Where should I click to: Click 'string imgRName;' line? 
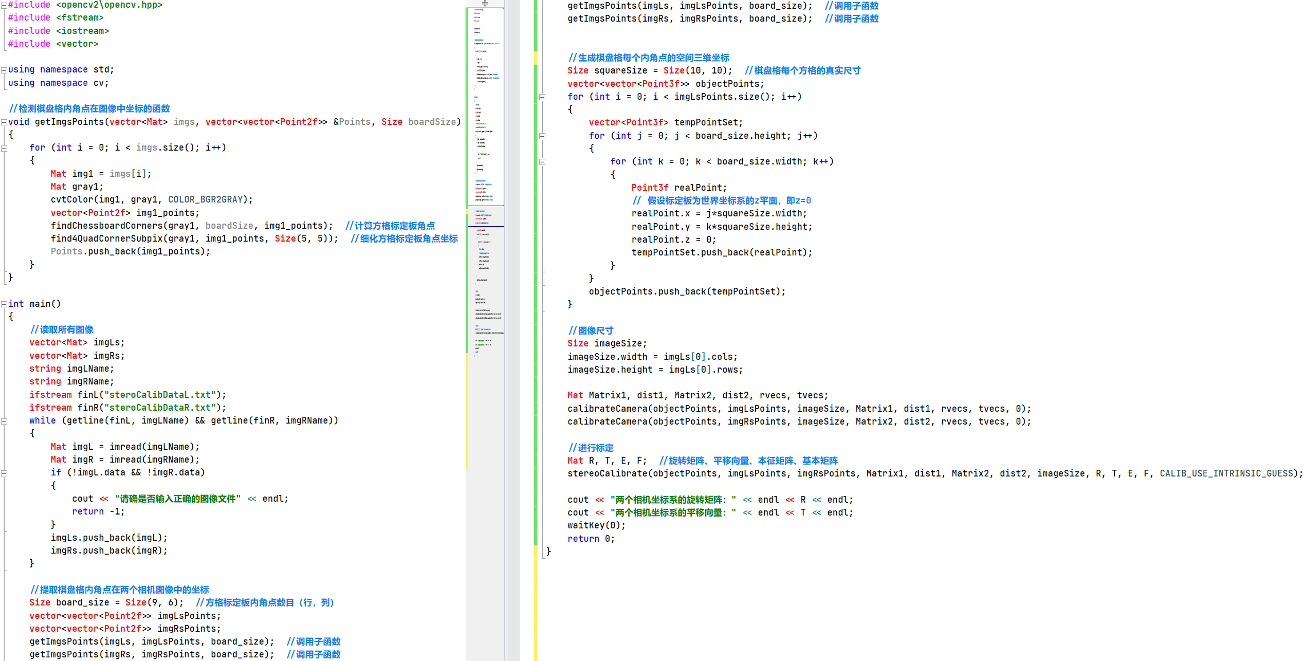tap(71, 381)
